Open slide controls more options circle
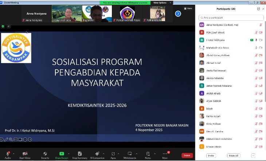Image resolution: width=266 pixels, height=161 pixels. tap(25, 140)
